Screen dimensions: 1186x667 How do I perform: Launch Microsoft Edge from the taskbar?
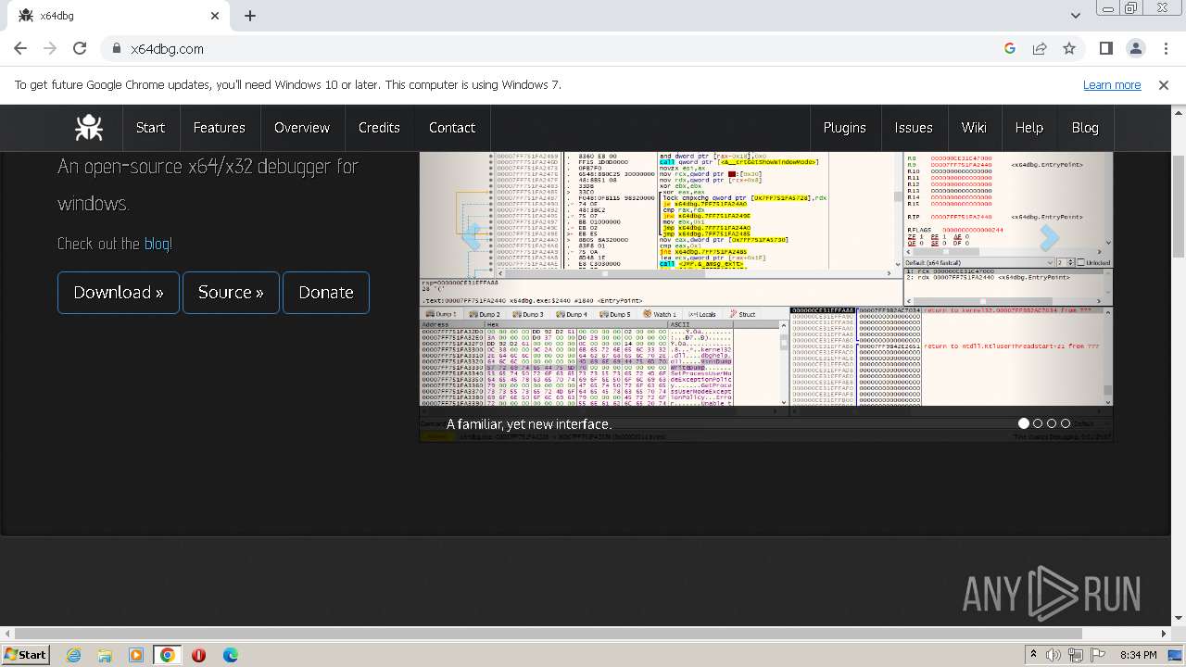(230, 655)
